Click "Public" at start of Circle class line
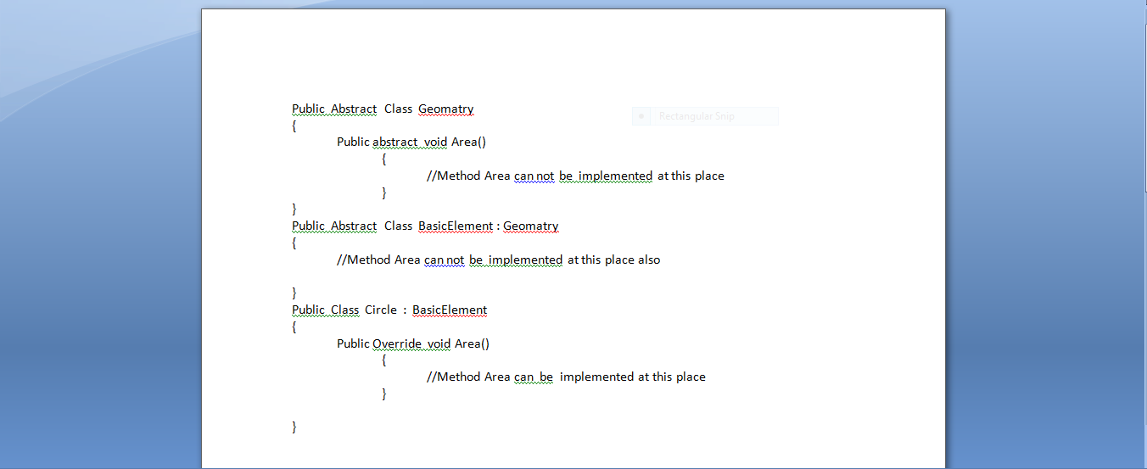This screenshot has width=1147, height=469. [x=309, y=310]
